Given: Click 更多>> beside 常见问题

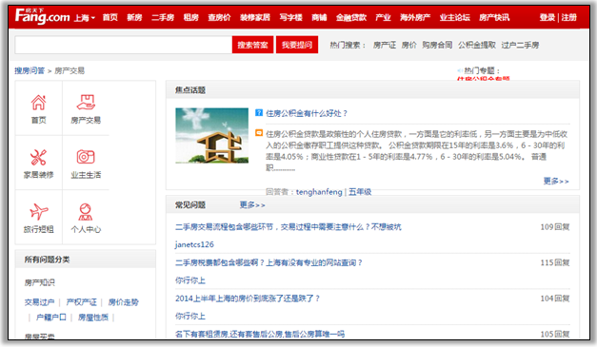Looking at the screenshot, I should point(252,205).
